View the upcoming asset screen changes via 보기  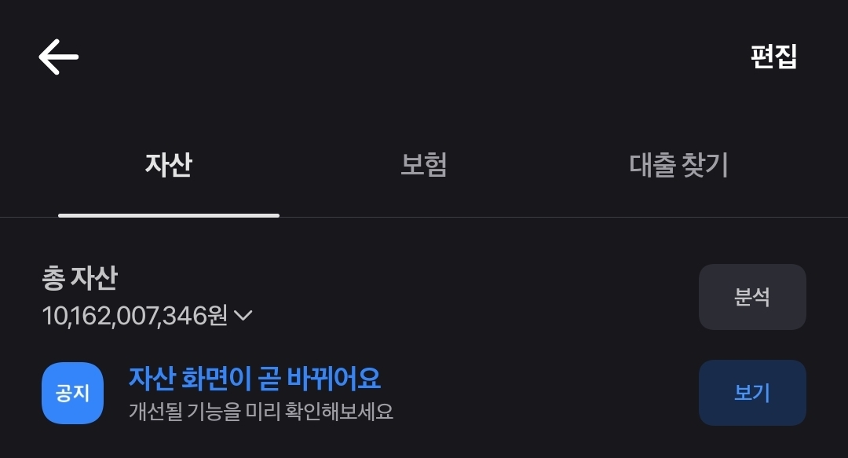point(752,393)
